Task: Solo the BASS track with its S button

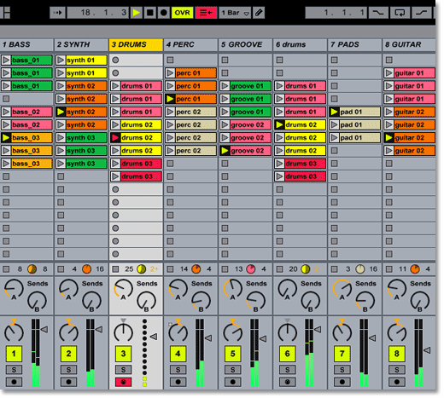Action: [x=14, y=370]
